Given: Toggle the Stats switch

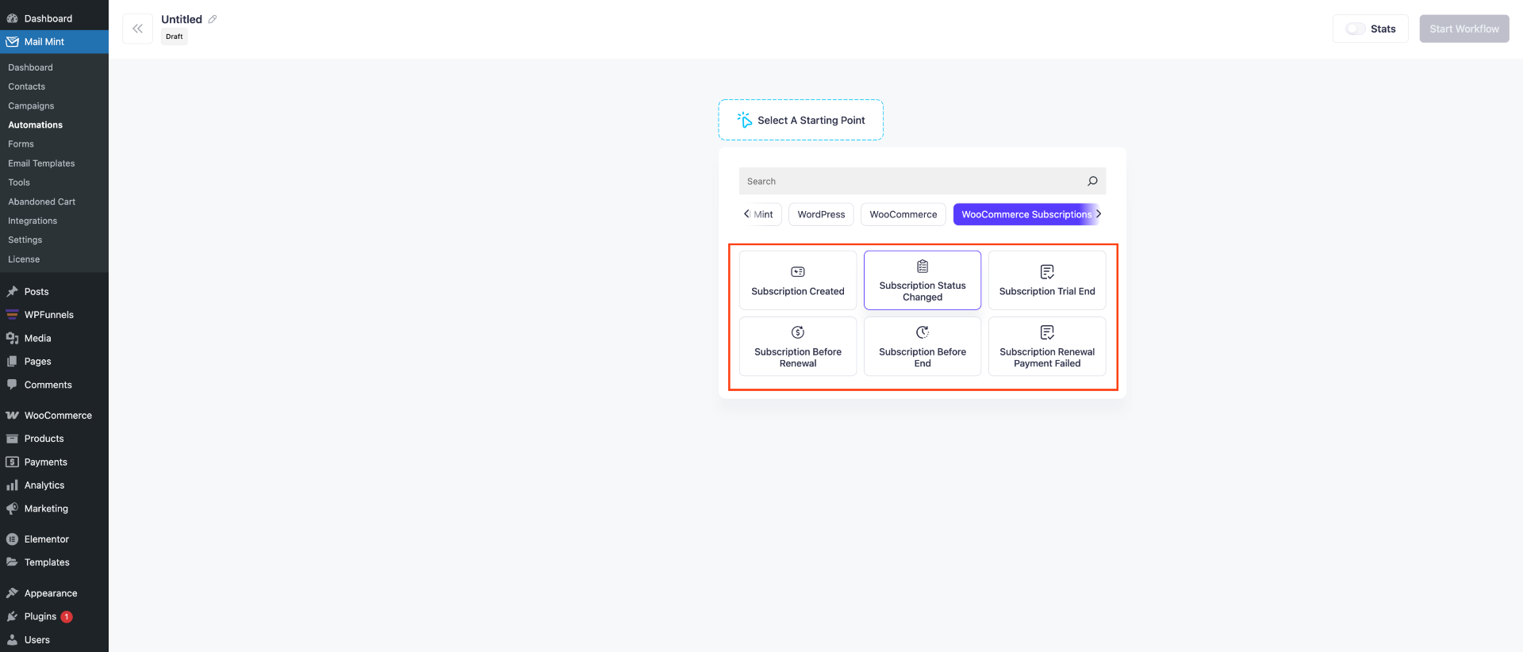Looking at the screenshot, I should [1356, 29].
